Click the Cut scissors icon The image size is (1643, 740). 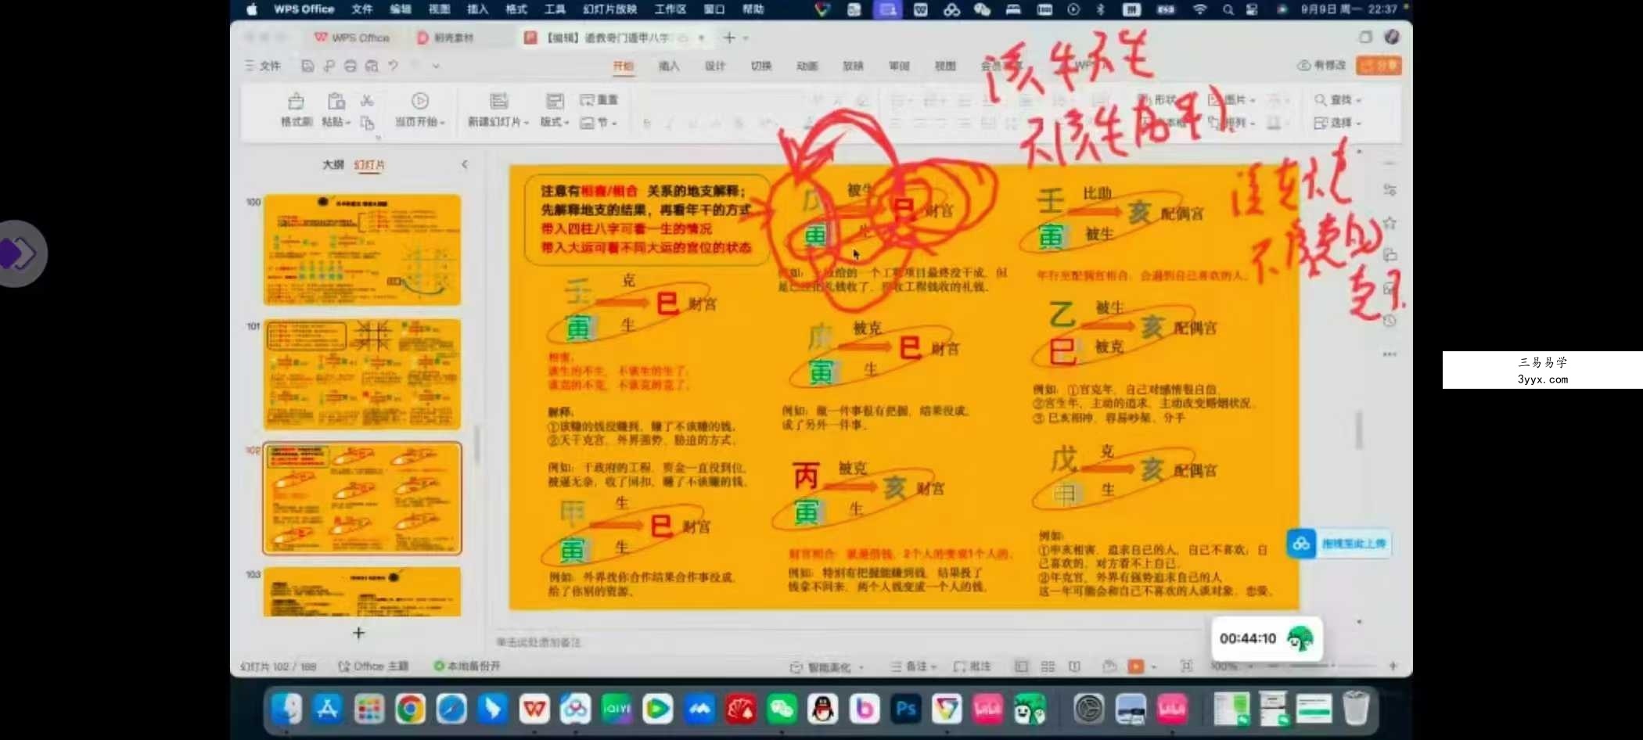[367, 100]
